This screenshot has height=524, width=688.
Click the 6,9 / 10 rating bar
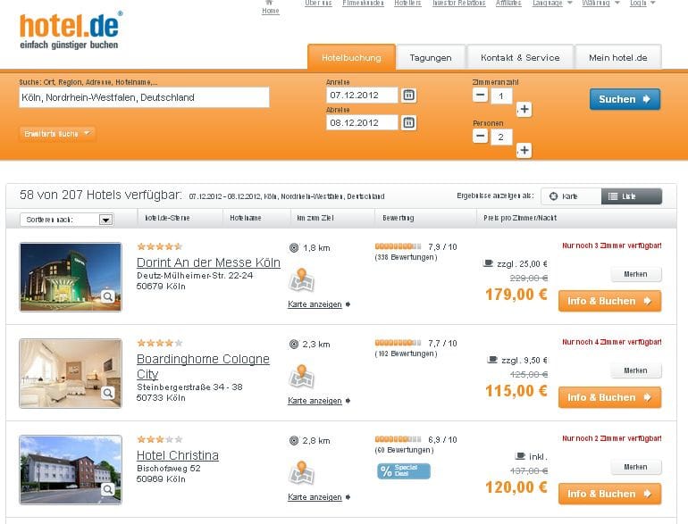398,439
